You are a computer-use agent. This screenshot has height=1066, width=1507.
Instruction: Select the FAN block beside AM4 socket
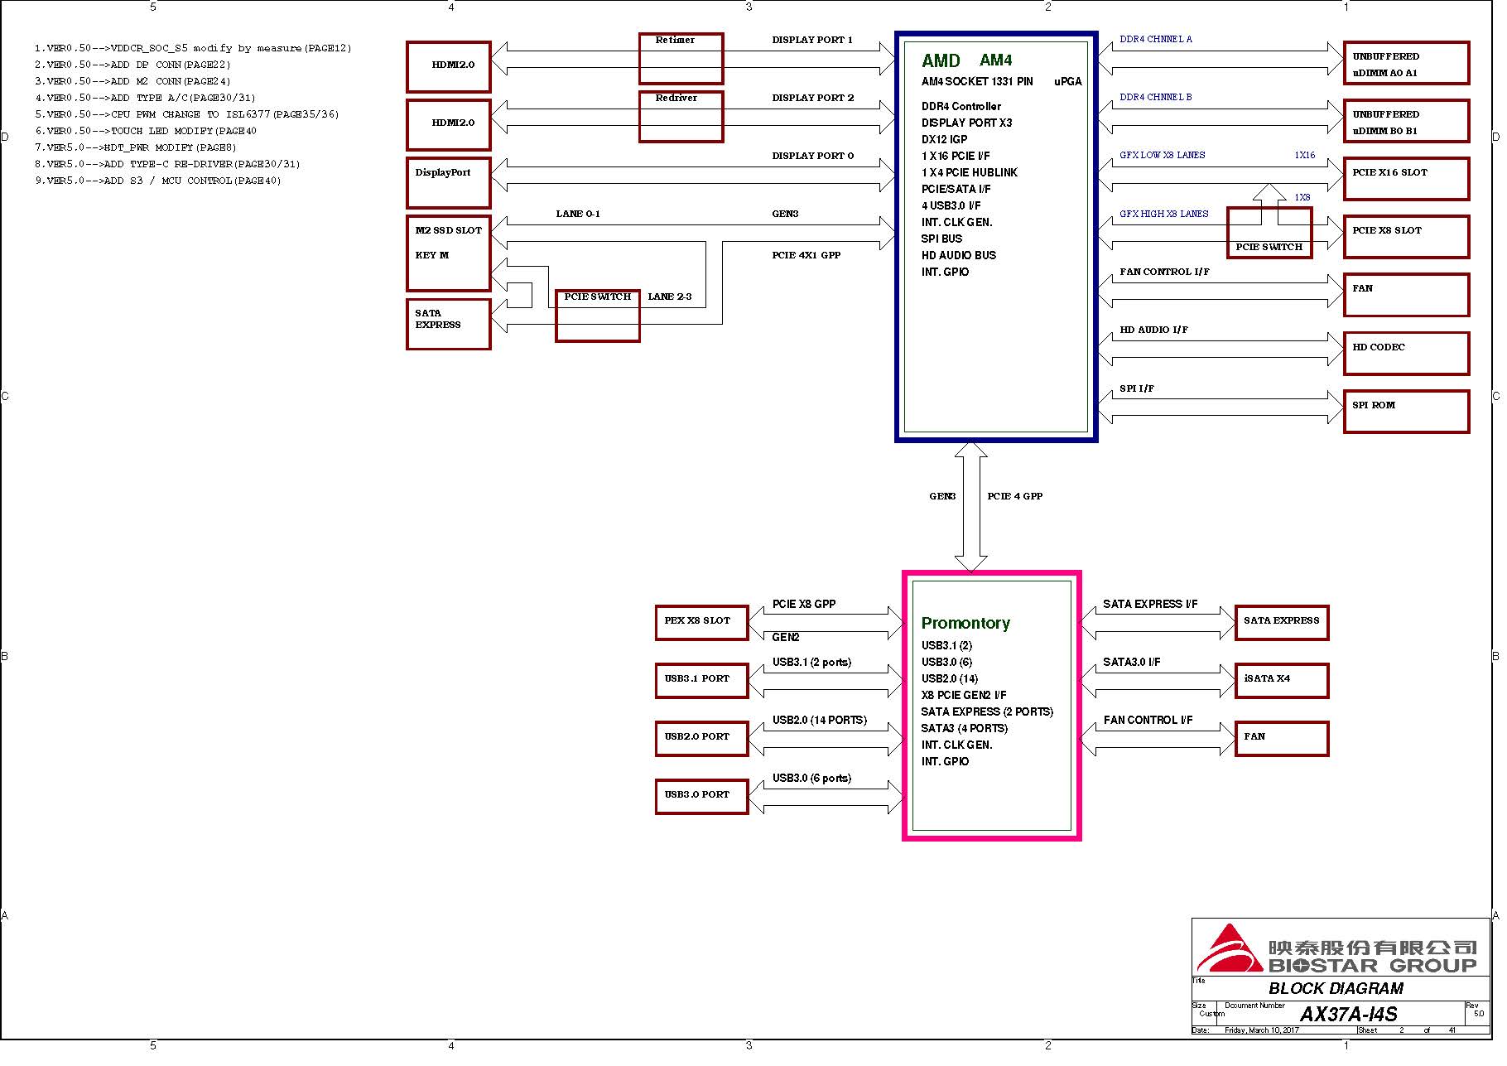1406,295
